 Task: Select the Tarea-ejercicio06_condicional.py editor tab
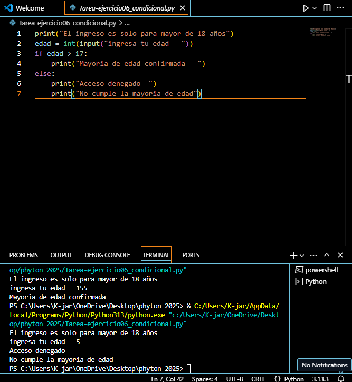tap(126, 8)
